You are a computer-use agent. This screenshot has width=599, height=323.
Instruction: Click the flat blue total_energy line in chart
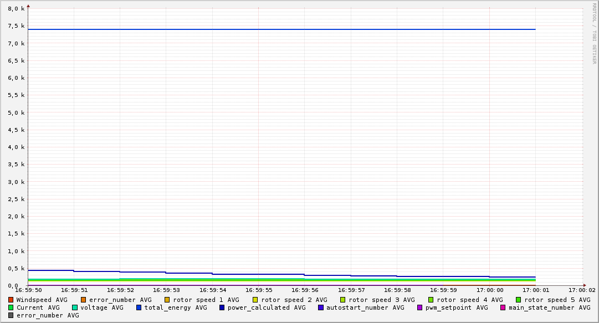[277, 29]
